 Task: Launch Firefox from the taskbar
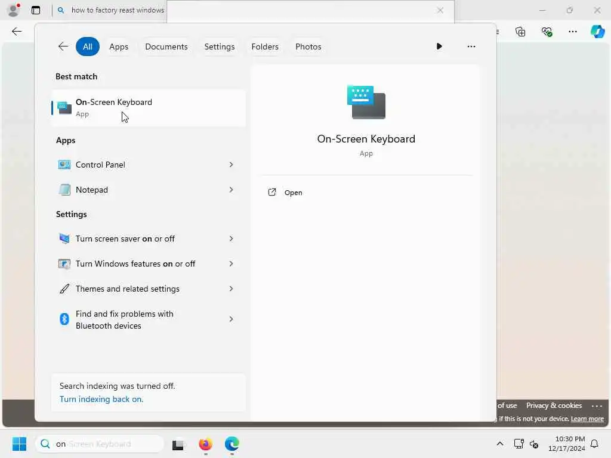pyautogui.click(x=205, y=444)
